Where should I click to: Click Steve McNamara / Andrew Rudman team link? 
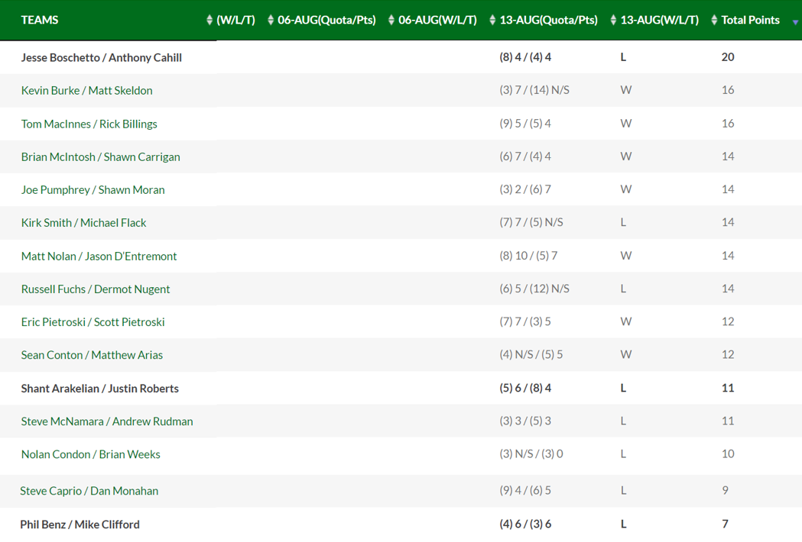(107, 421)
